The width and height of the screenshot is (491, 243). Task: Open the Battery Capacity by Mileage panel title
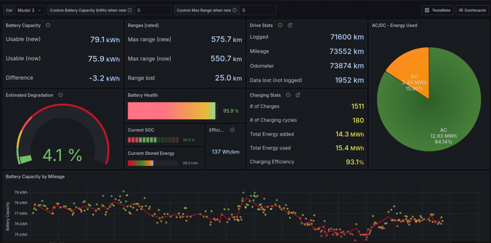point(35,177)
